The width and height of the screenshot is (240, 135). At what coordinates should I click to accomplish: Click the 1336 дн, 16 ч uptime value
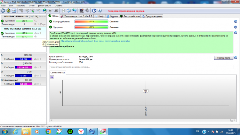[x=86, y=57]
